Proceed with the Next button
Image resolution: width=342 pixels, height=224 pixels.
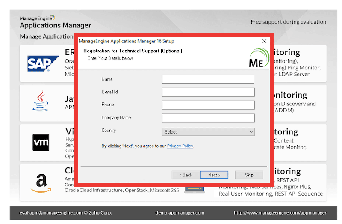pos(214,175)
